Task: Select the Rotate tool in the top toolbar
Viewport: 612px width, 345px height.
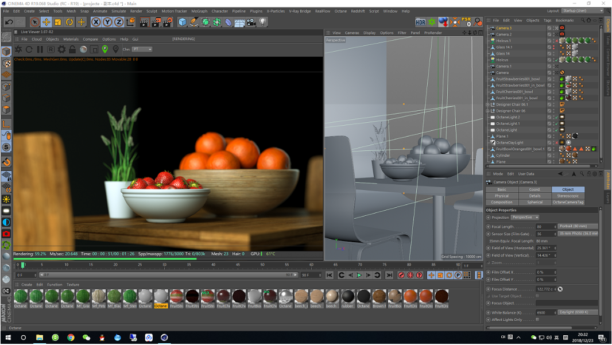Action: [69, 22]
